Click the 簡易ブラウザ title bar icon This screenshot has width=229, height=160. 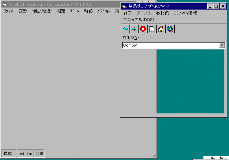[124, 6]
